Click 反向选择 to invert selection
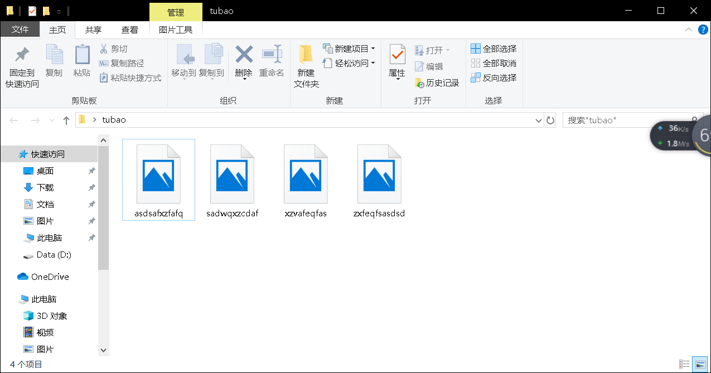 point(494,77)
